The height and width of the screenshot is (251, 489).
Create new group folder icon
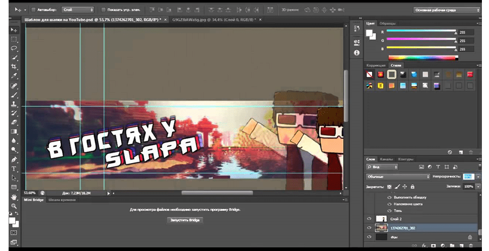[x=452, y=246]
